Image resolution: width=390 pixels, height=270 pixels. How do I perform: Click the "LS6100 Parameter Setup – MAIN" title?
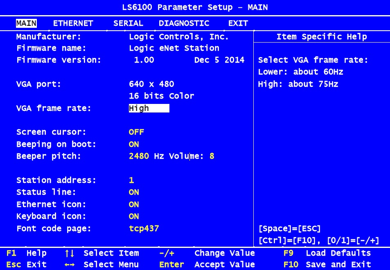coord(195,7)
